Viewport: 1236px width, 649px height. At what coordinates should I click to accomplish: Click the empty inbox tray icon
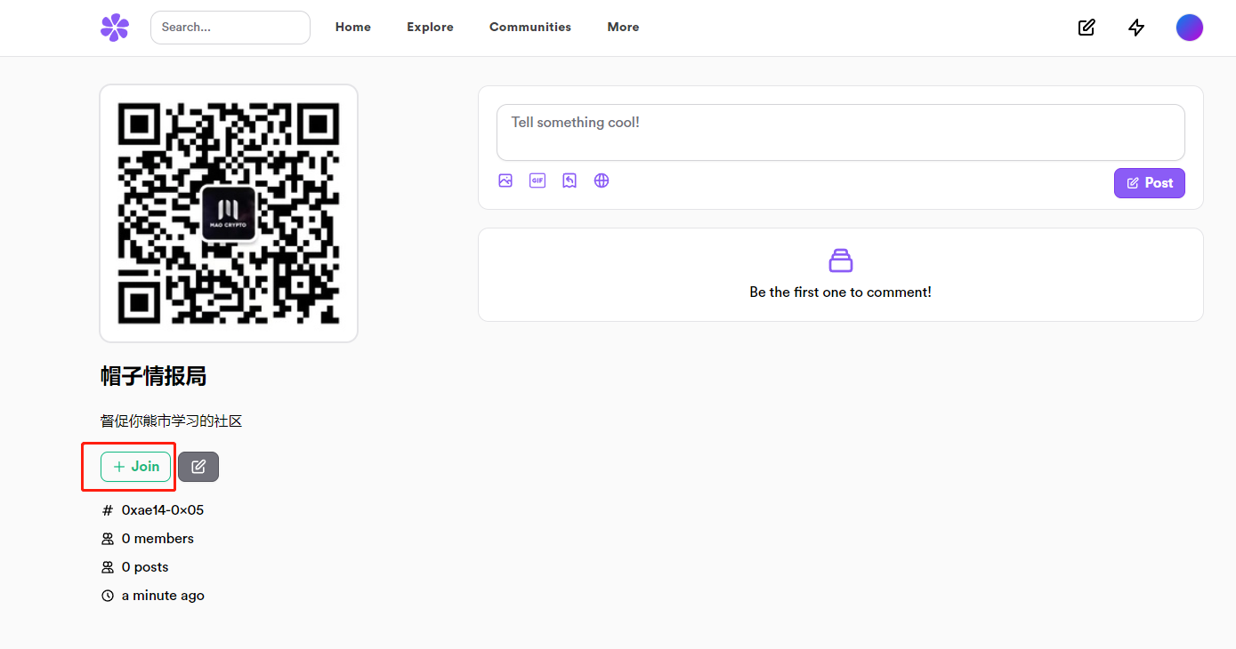(x=841, y=260)
